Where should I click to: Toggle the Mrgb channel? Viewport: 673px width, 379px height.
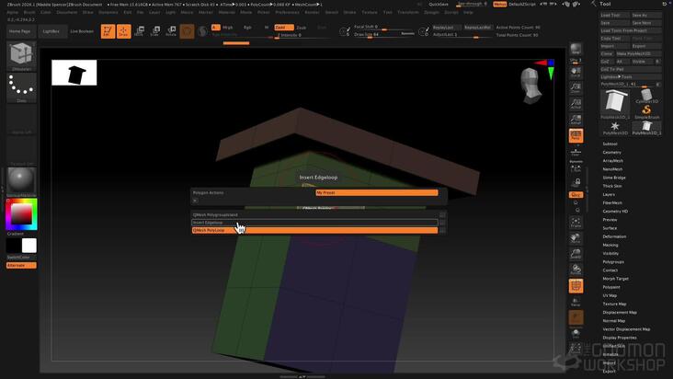[x=227, y=28]
